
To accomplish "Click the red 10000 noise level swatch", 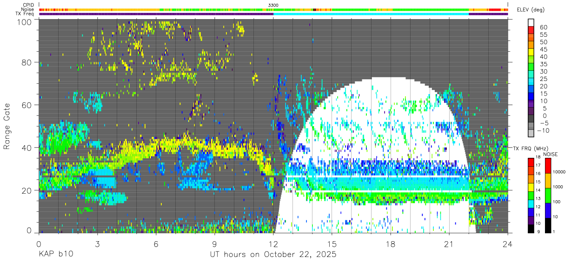I will [547, 166].
